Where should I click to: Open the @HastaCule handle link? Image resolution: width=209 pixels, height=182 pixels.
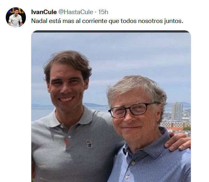click(76, 12)
